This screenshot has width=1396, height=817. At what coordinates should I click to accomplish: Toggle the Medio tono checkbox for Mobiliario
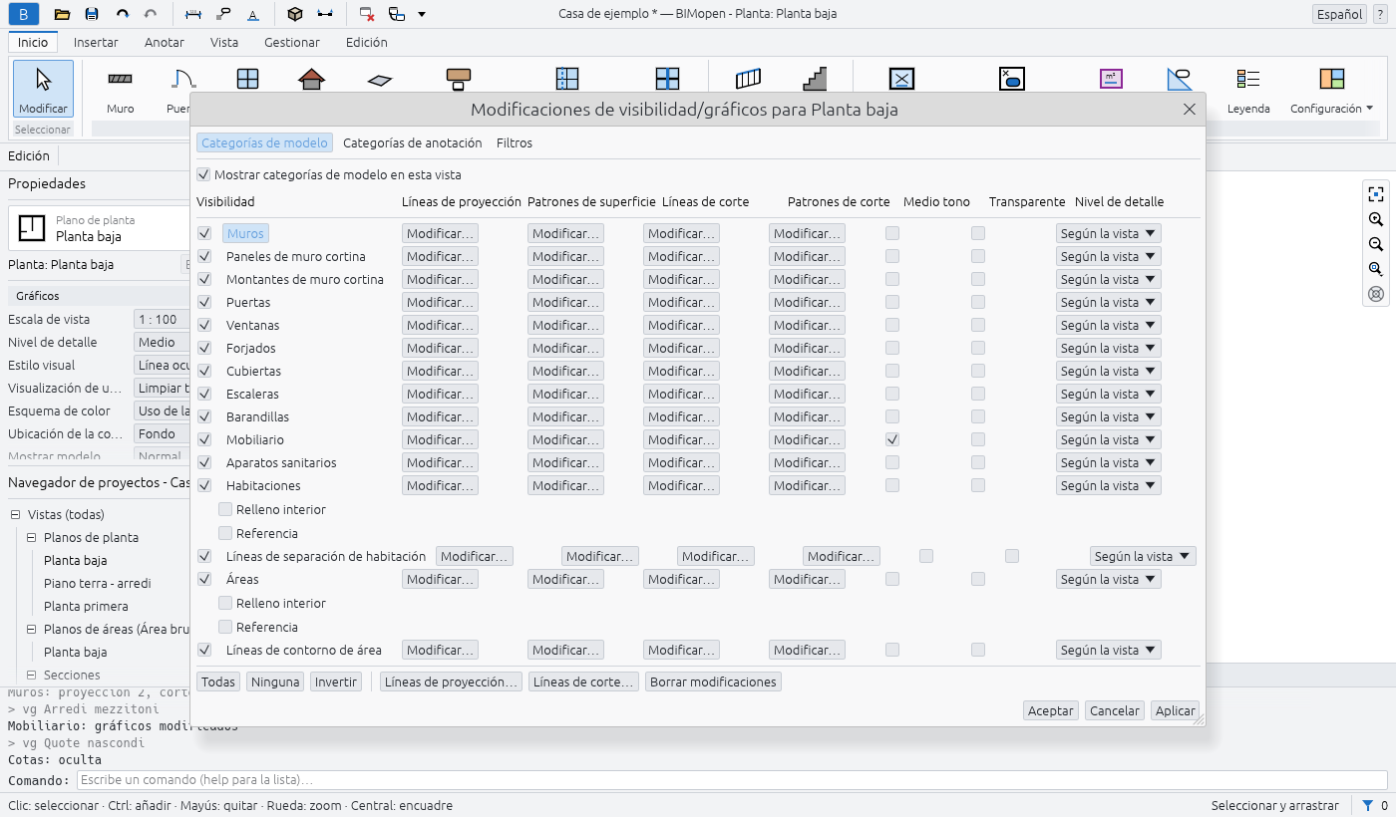tap(892, 439)
